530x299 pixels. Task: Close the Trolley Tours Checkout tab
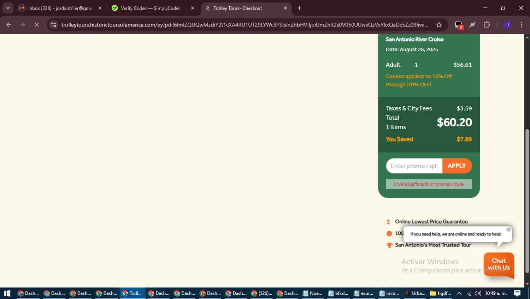pos(285,8)
